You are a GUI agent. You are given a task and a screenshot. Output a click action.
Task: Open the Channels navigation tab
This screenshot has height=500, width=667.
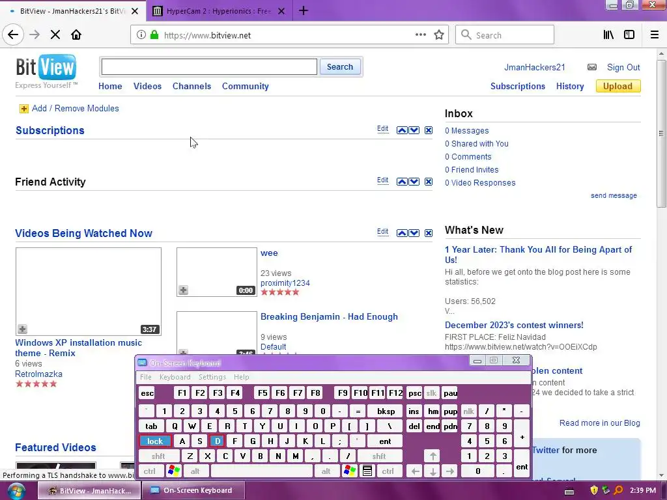click(192, 86)
